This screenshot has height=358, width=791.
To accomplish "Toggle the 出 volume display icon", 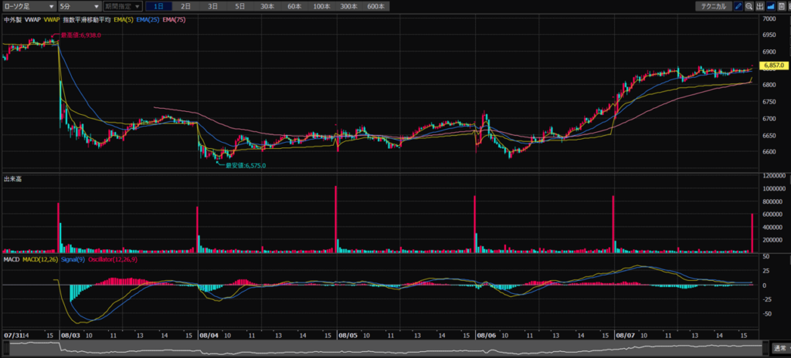I will point(760,6).
